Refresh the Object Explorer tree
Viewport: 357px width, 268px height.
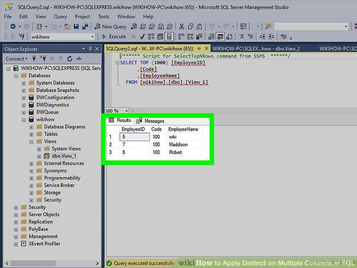[x=70, y=59]
